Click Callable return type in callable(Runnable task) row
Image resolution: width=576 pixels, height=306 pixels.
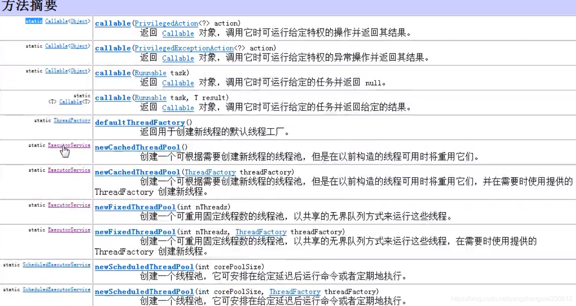click(x=56, y=70)
